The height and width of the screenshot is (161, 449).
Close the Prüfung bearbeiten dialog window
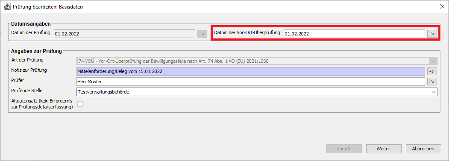tap(442, 6)
